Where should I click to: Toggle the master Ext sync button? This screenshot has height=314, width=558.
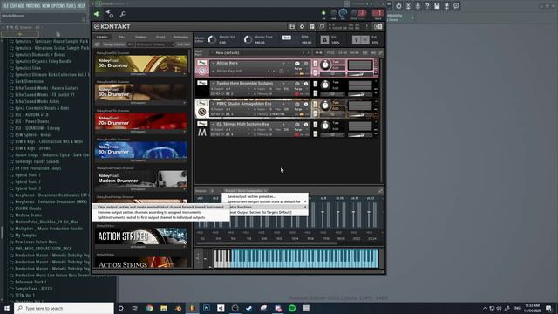pyautogui.click(x=287, y=38)
